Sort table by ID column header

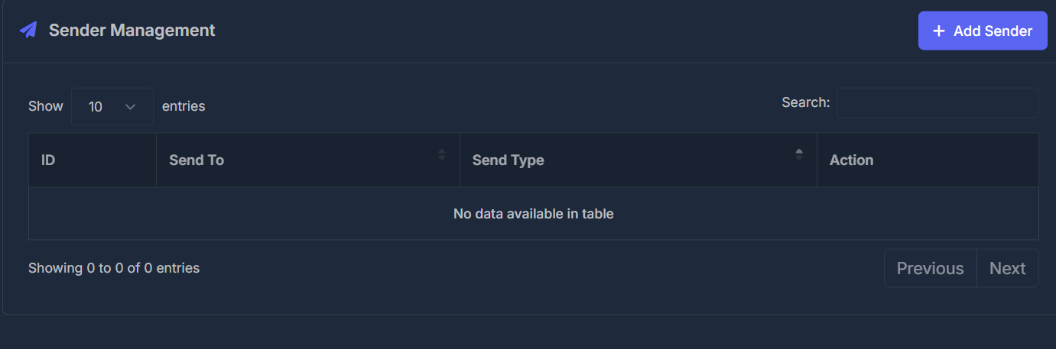(x=93, y=160)
